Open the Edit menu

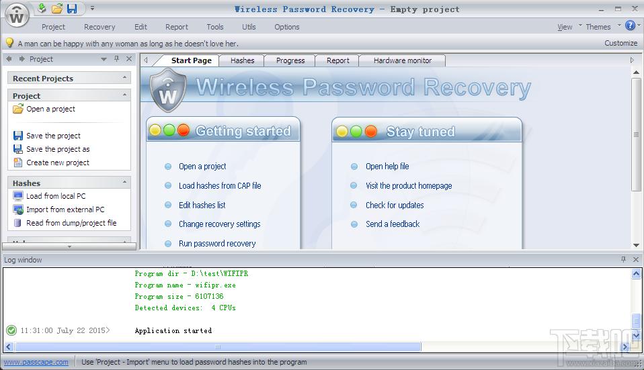point(140,27)
